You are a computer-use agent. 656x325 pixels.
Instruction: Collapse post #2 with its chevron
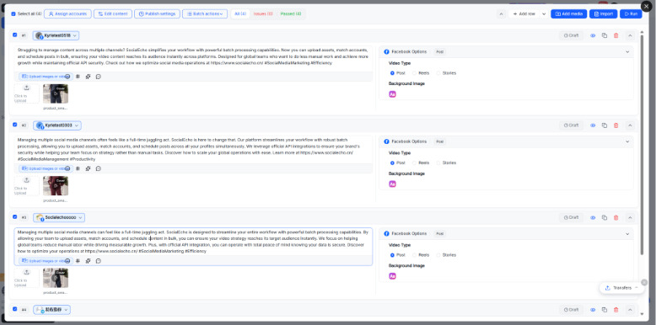630,125
